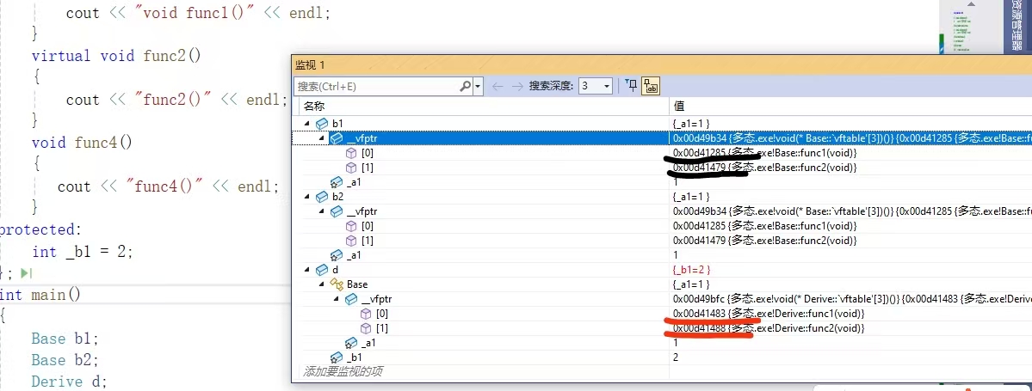Click the [1] icon under d's __vfptr
The height and width of the screenshot is (391, 1032).
click(x=365, y=328)
